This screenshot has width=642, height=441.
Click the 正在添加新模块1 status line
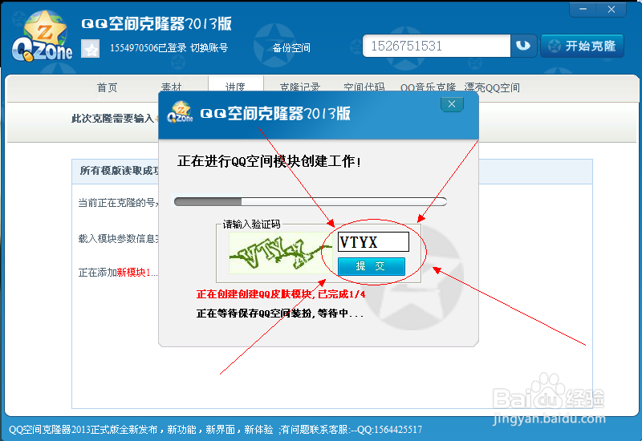tap(118, 273)
